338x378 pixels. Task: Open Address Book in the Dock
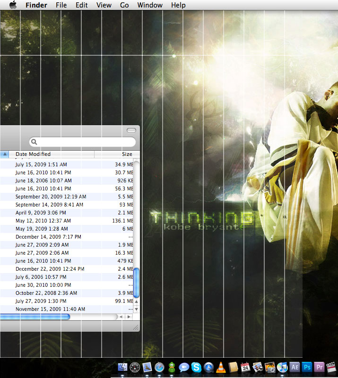[233, 368]
